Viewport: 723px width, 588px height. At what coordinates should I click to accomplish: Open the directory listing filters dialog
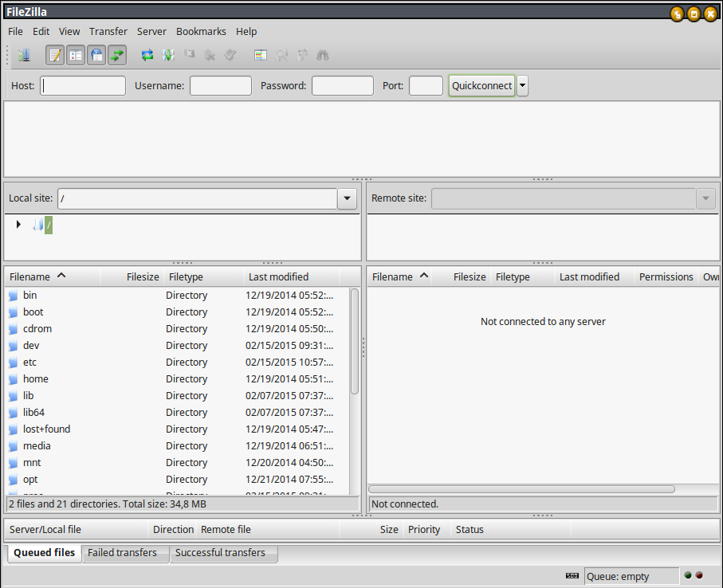(261, 55)
